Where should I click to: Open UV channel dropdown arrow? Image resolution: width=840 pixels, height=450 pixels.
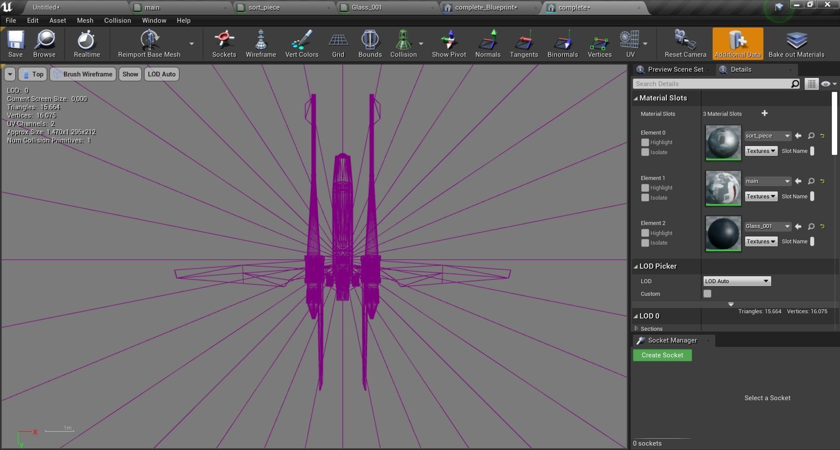[x=645, y=44]
